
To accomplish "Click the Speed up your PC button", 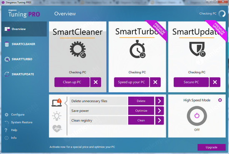I will click(x=132, y=82).
